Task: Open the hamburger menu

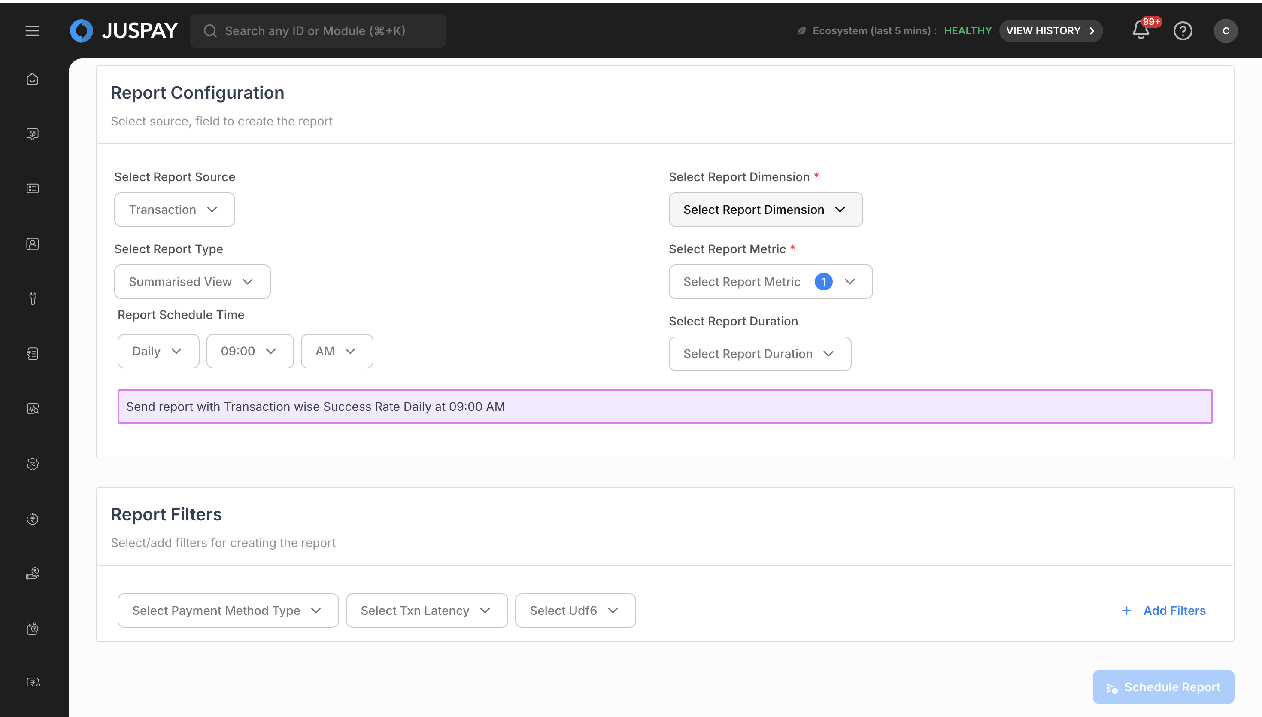Action: point(33,30)
